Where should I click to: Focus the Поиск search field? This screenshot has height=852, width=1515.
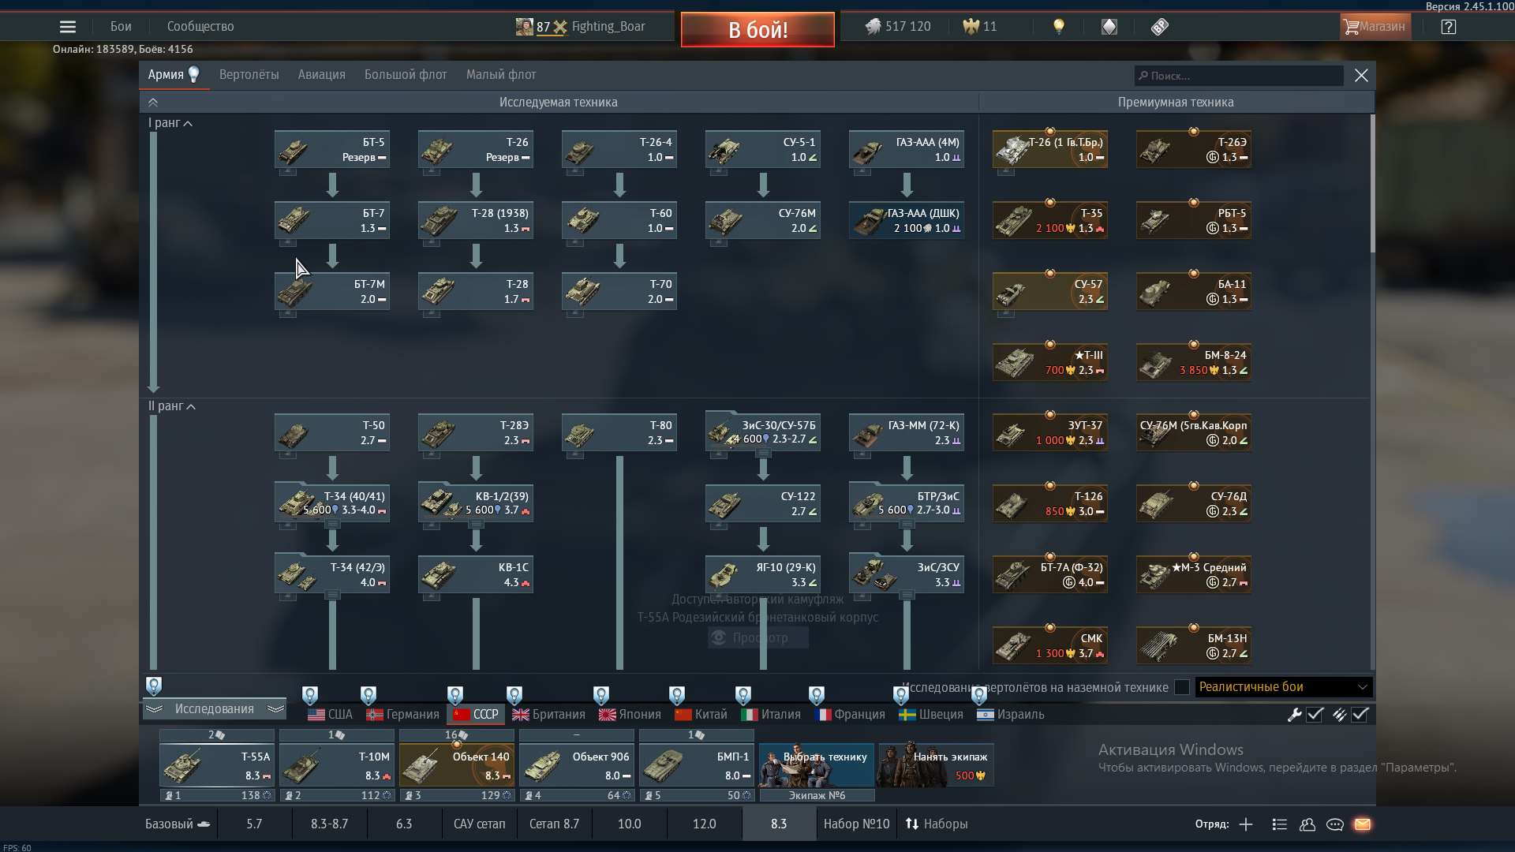click(x=1239, y=76)
